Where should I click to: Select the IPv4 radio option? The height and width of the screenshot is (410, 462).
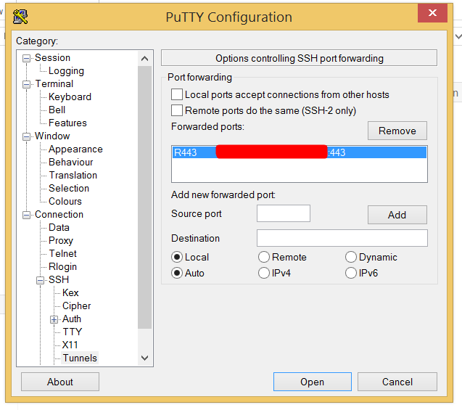pyautogui.click(x=264, y=273)
